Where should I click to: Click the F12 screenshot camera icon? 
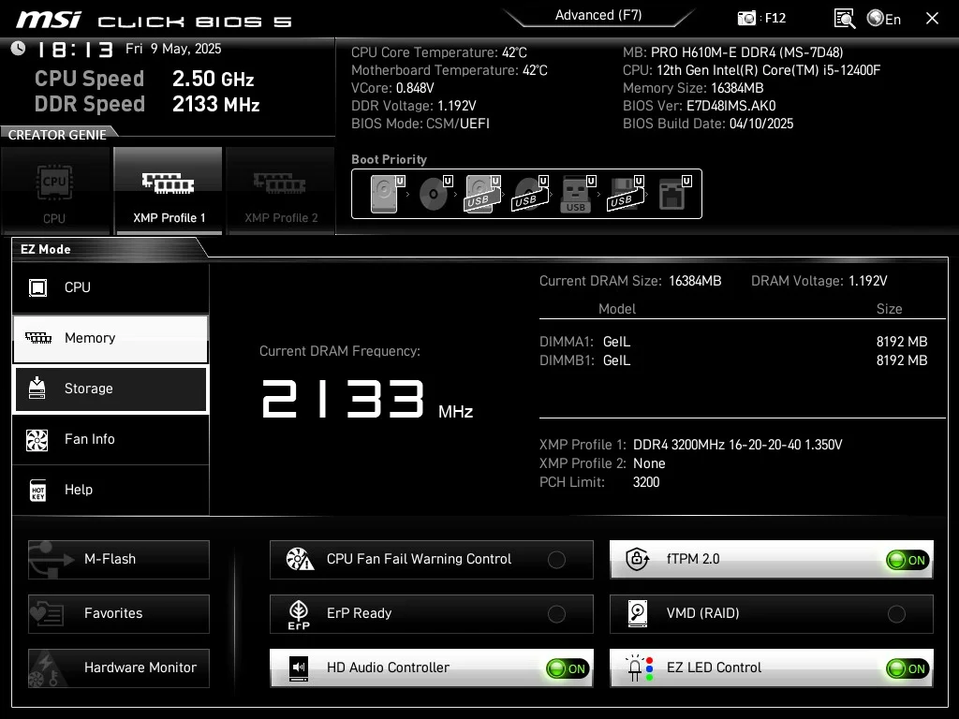click(x=746, y=19)
